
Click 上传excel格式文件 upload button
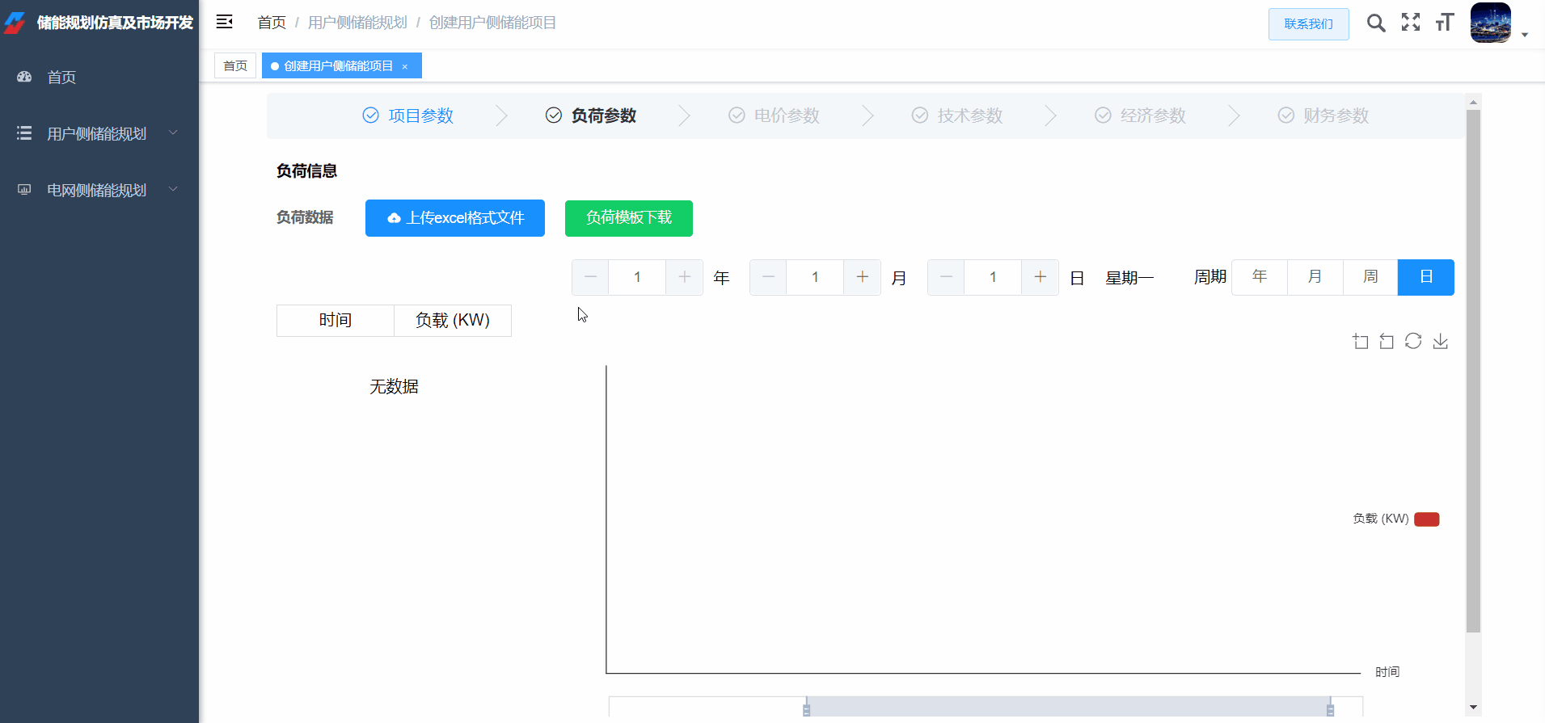[455, 218]
